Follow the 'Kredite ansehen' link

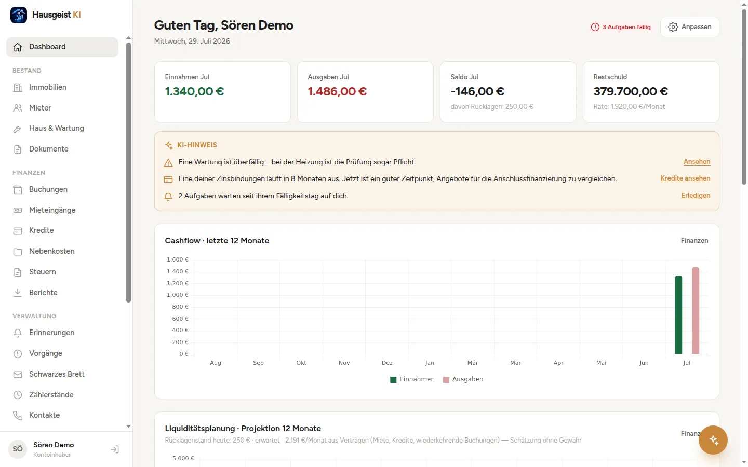point(685,178)
